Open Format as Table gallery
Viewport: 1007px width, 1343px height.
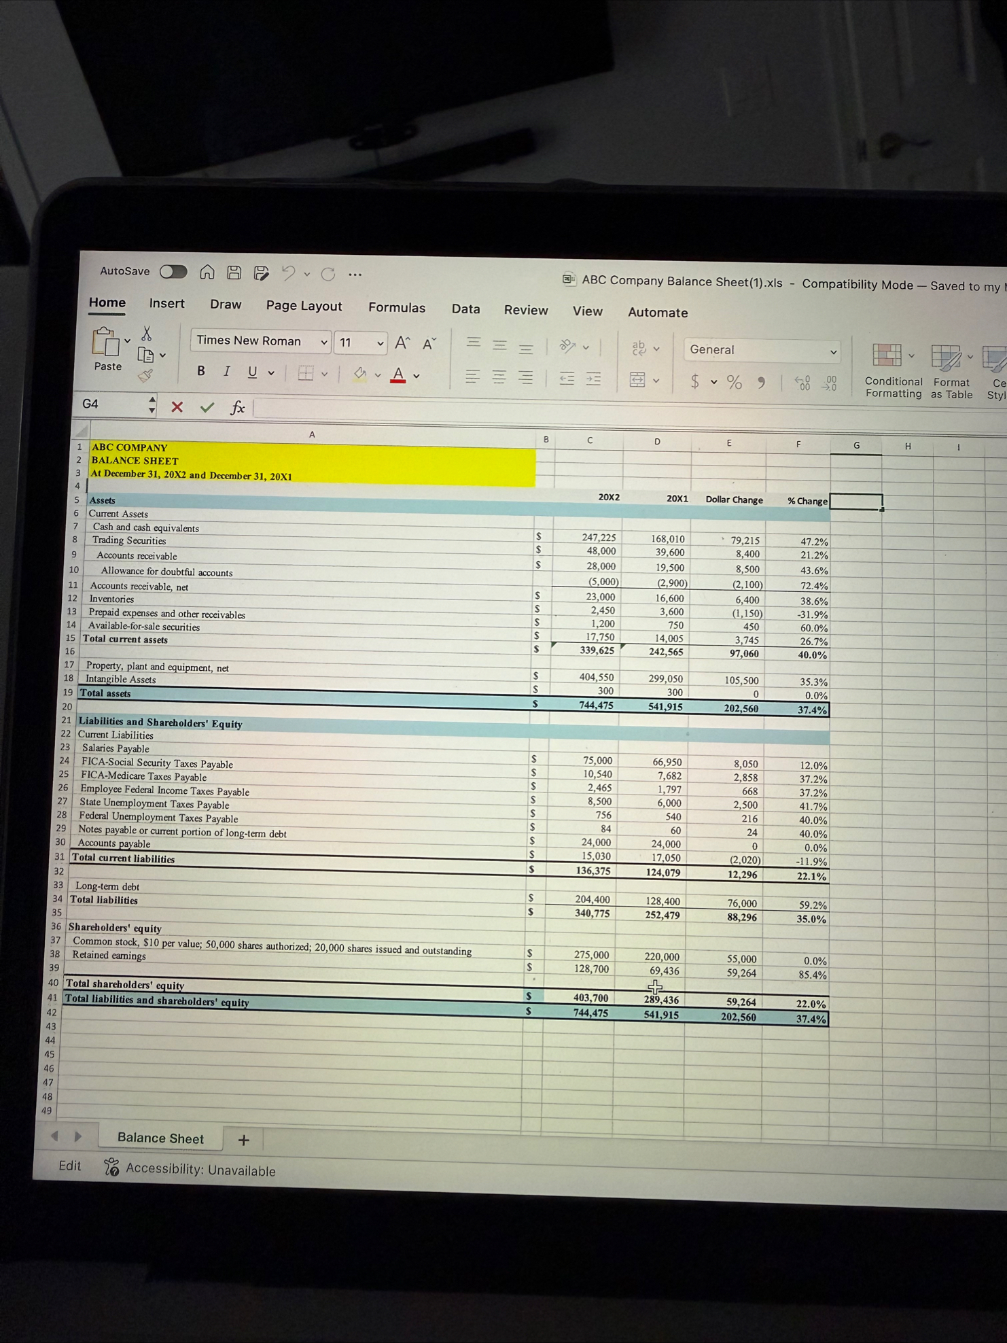coord(951,373)
